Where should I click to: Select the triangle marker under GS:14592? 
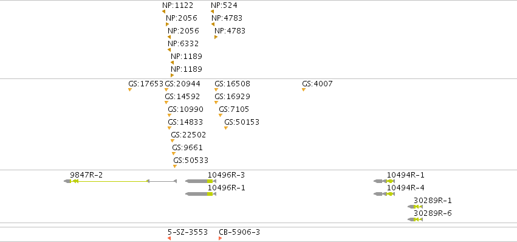[x=166, y=103]
